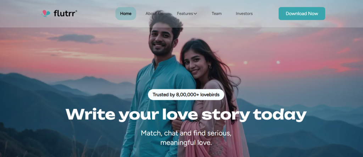
Task: Click the Write your love story today headline
Action: 186,114
